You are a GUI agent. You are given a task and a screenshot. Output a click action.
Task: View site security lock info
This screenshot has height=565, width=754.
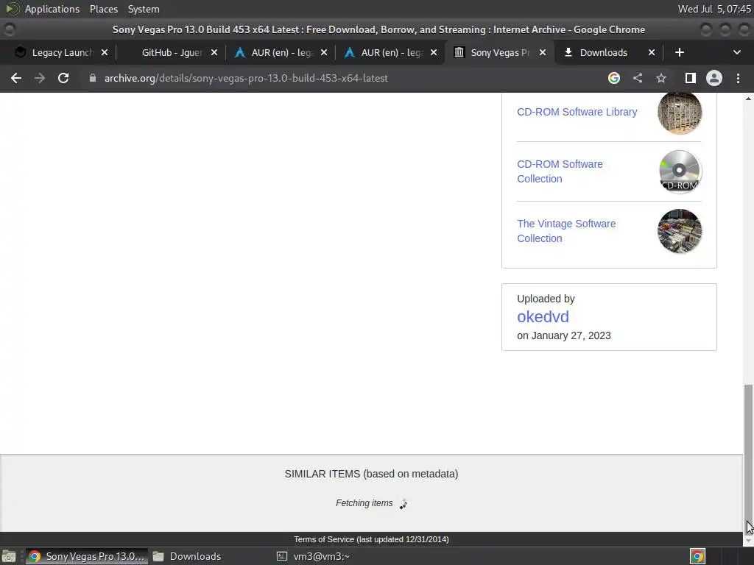click(x=93, y=78)
